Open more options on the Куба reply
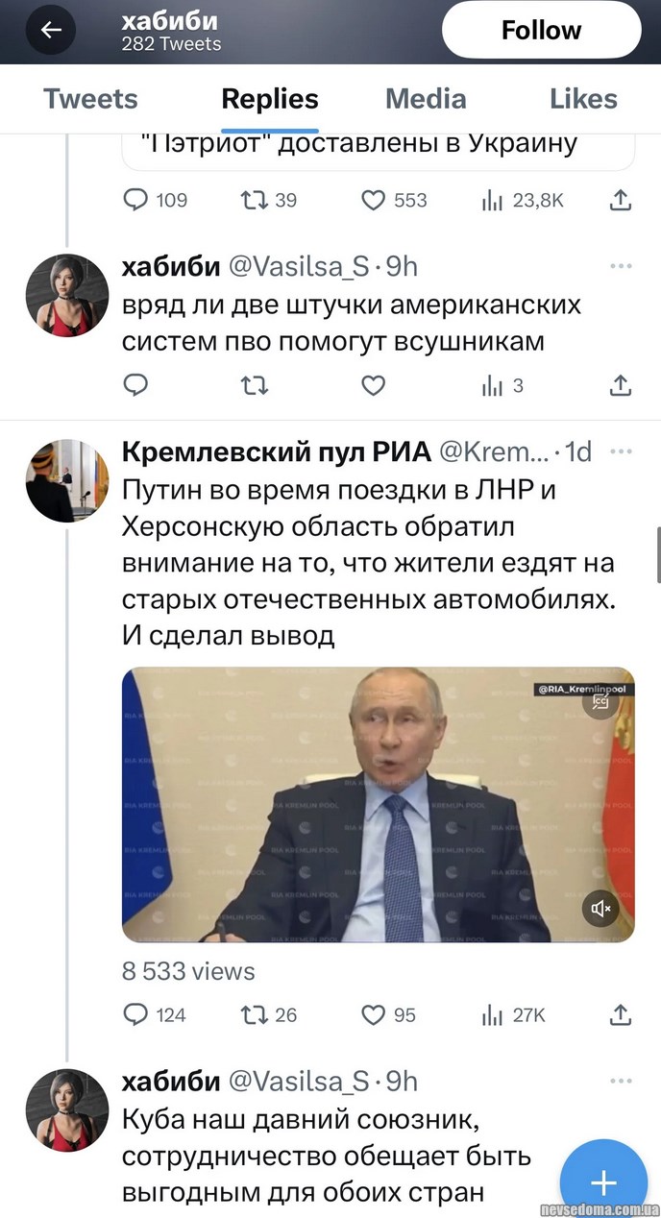The image size is (661, 1218). [x=621, y=1081]
